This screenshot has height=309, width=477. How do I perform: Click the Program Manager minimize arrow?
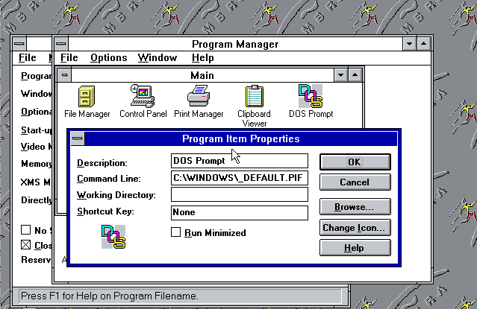tap(409, 44)
